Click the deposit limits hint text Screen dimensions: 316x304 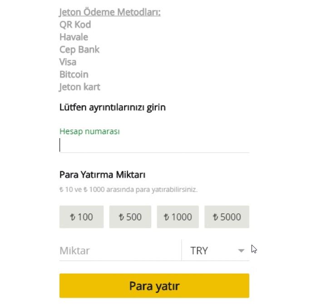(128, 189)
